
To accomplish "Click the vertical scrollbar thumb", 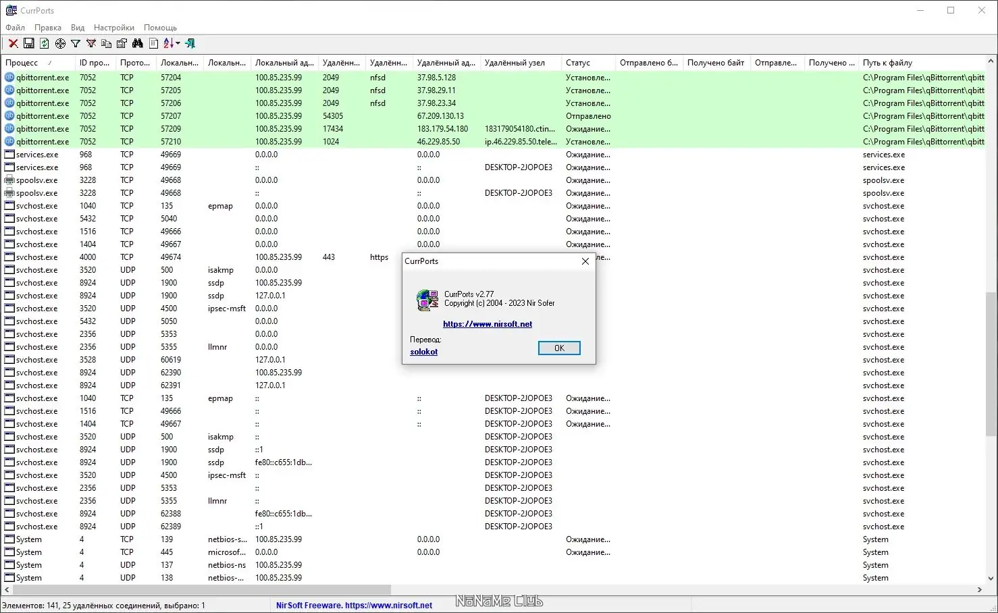I will pos(991,364).
